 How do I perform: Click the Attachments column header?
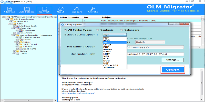(x=70, y=17)
